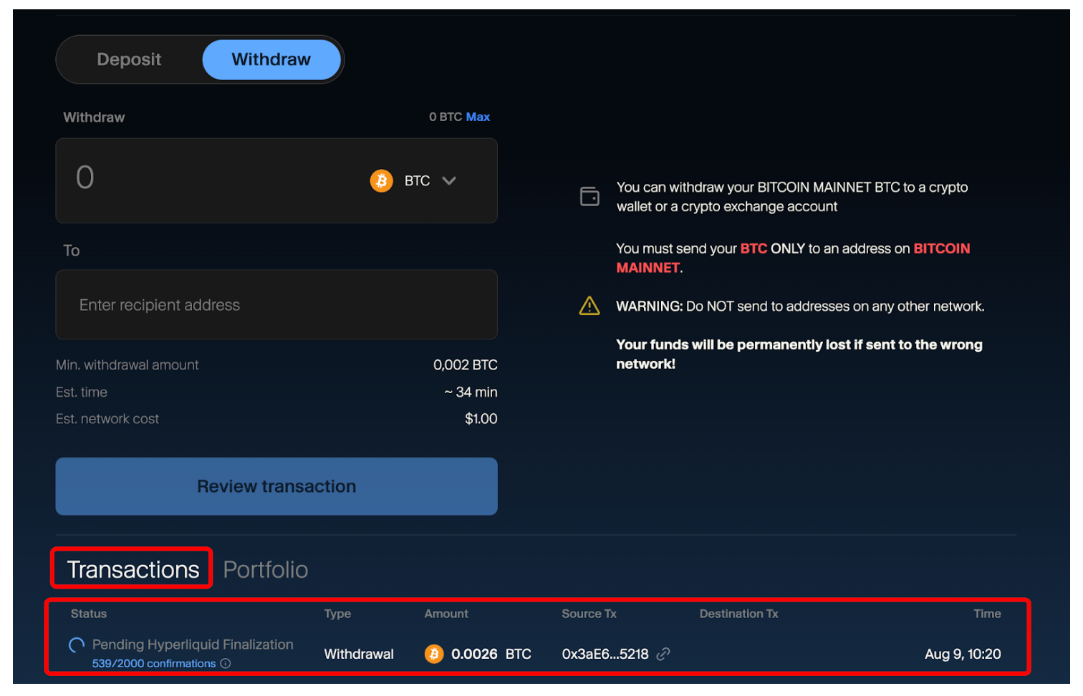Viewport: 1083px width, 696px height.
Task: Open the BTC token selector label
Action: coord(417,180)
